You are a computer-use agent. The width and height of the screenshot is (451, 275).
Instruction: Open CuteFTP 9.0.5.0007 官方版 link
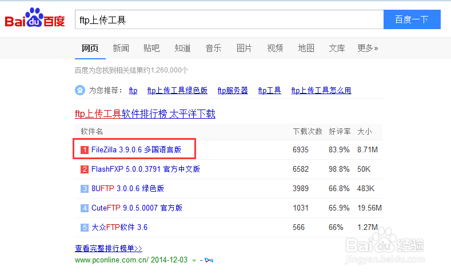[x=137, y=208]
